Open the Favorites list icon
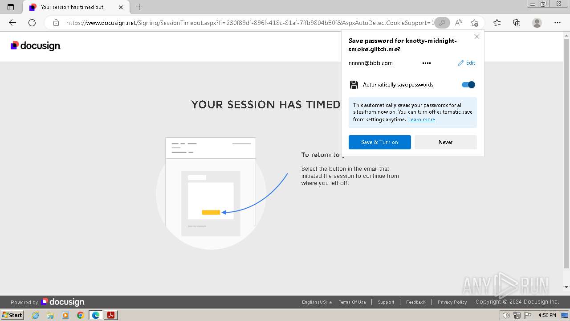570x321 pixels. point(497,23)
